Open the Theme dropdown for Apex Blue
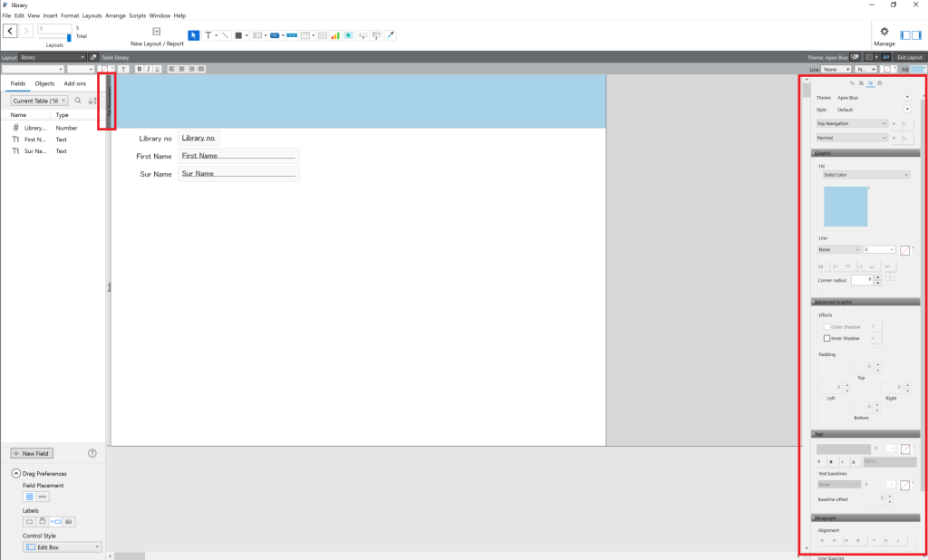The width and height of the screenshot is (928, 560). 907,97
